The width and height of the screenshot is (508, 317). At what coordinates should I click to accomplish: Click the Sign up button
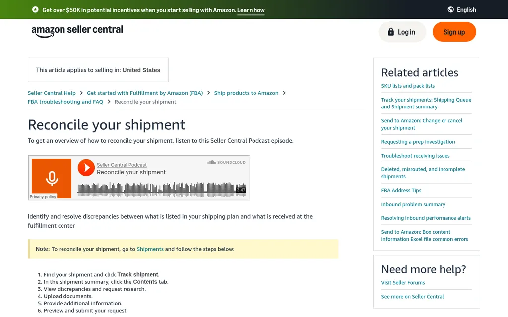(x=454, y=32)
